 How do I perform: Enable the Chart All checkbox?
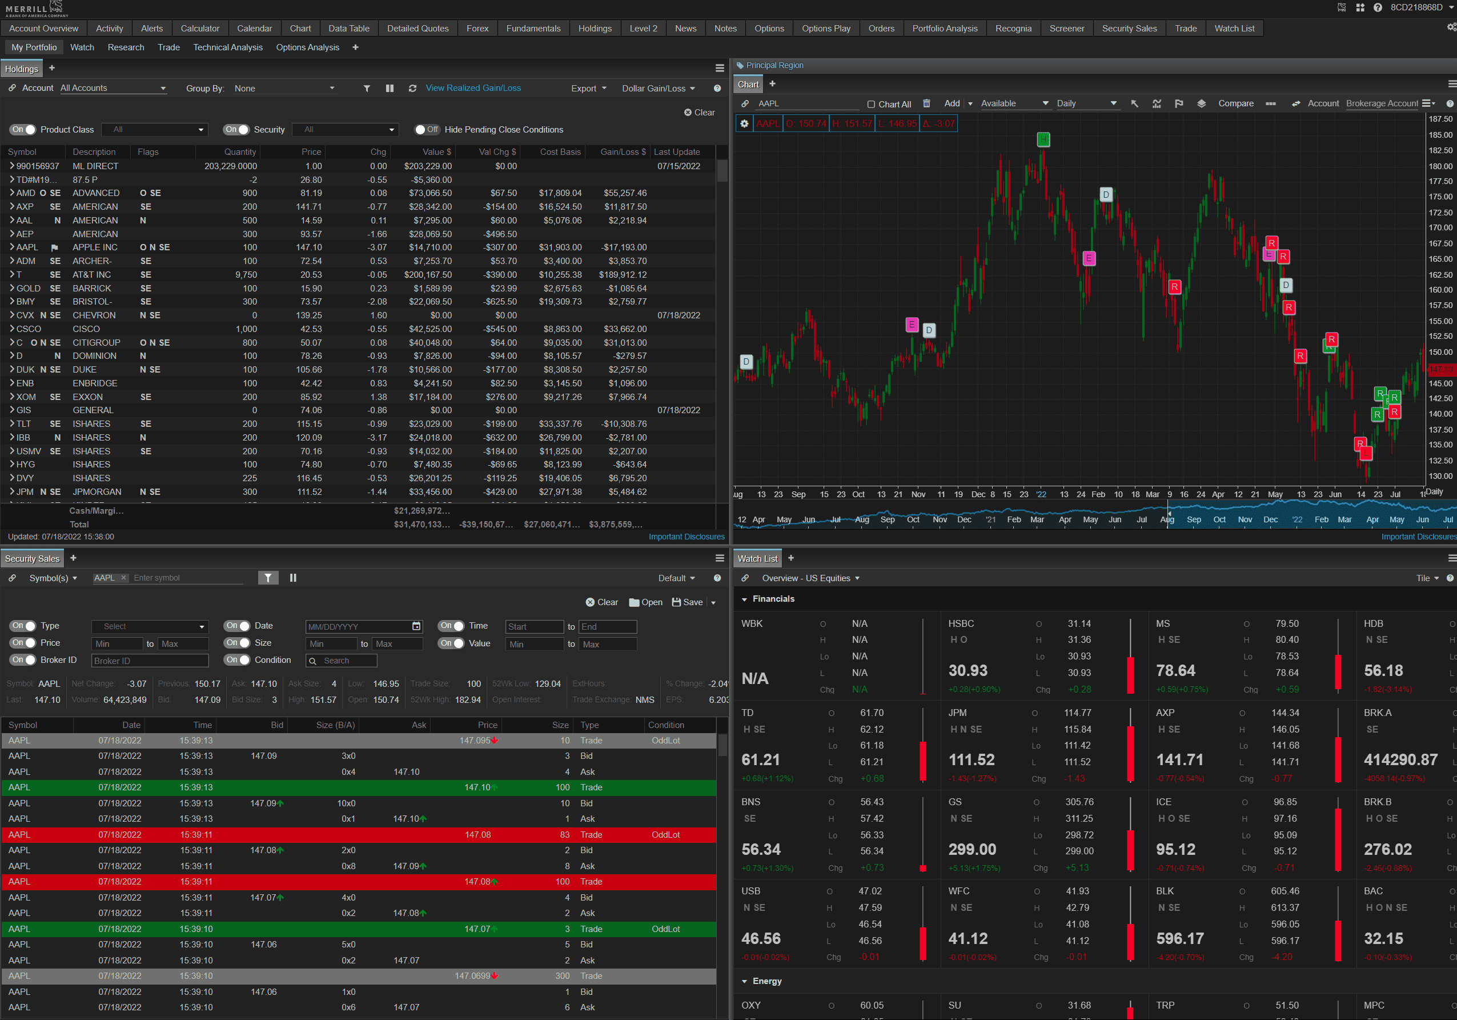click(871, 104)
